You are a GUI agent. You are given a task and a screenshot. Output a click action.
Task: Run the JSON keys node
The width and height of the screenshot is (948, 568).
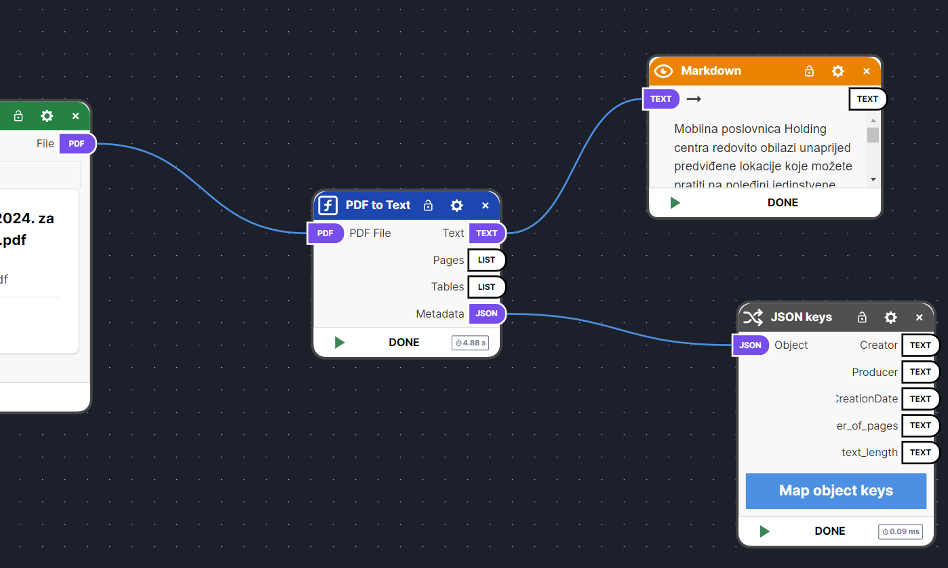764,531
